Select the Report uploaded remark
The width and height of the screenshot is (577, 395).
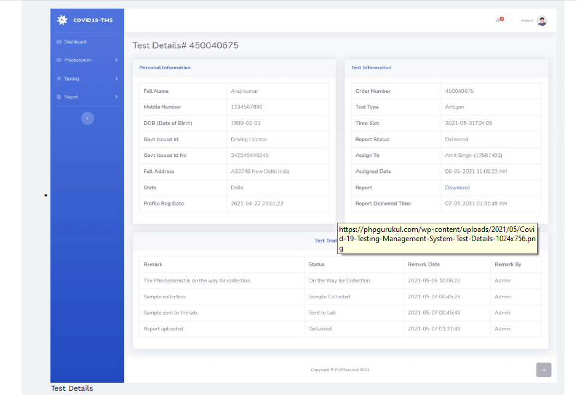tap(164, 329)
